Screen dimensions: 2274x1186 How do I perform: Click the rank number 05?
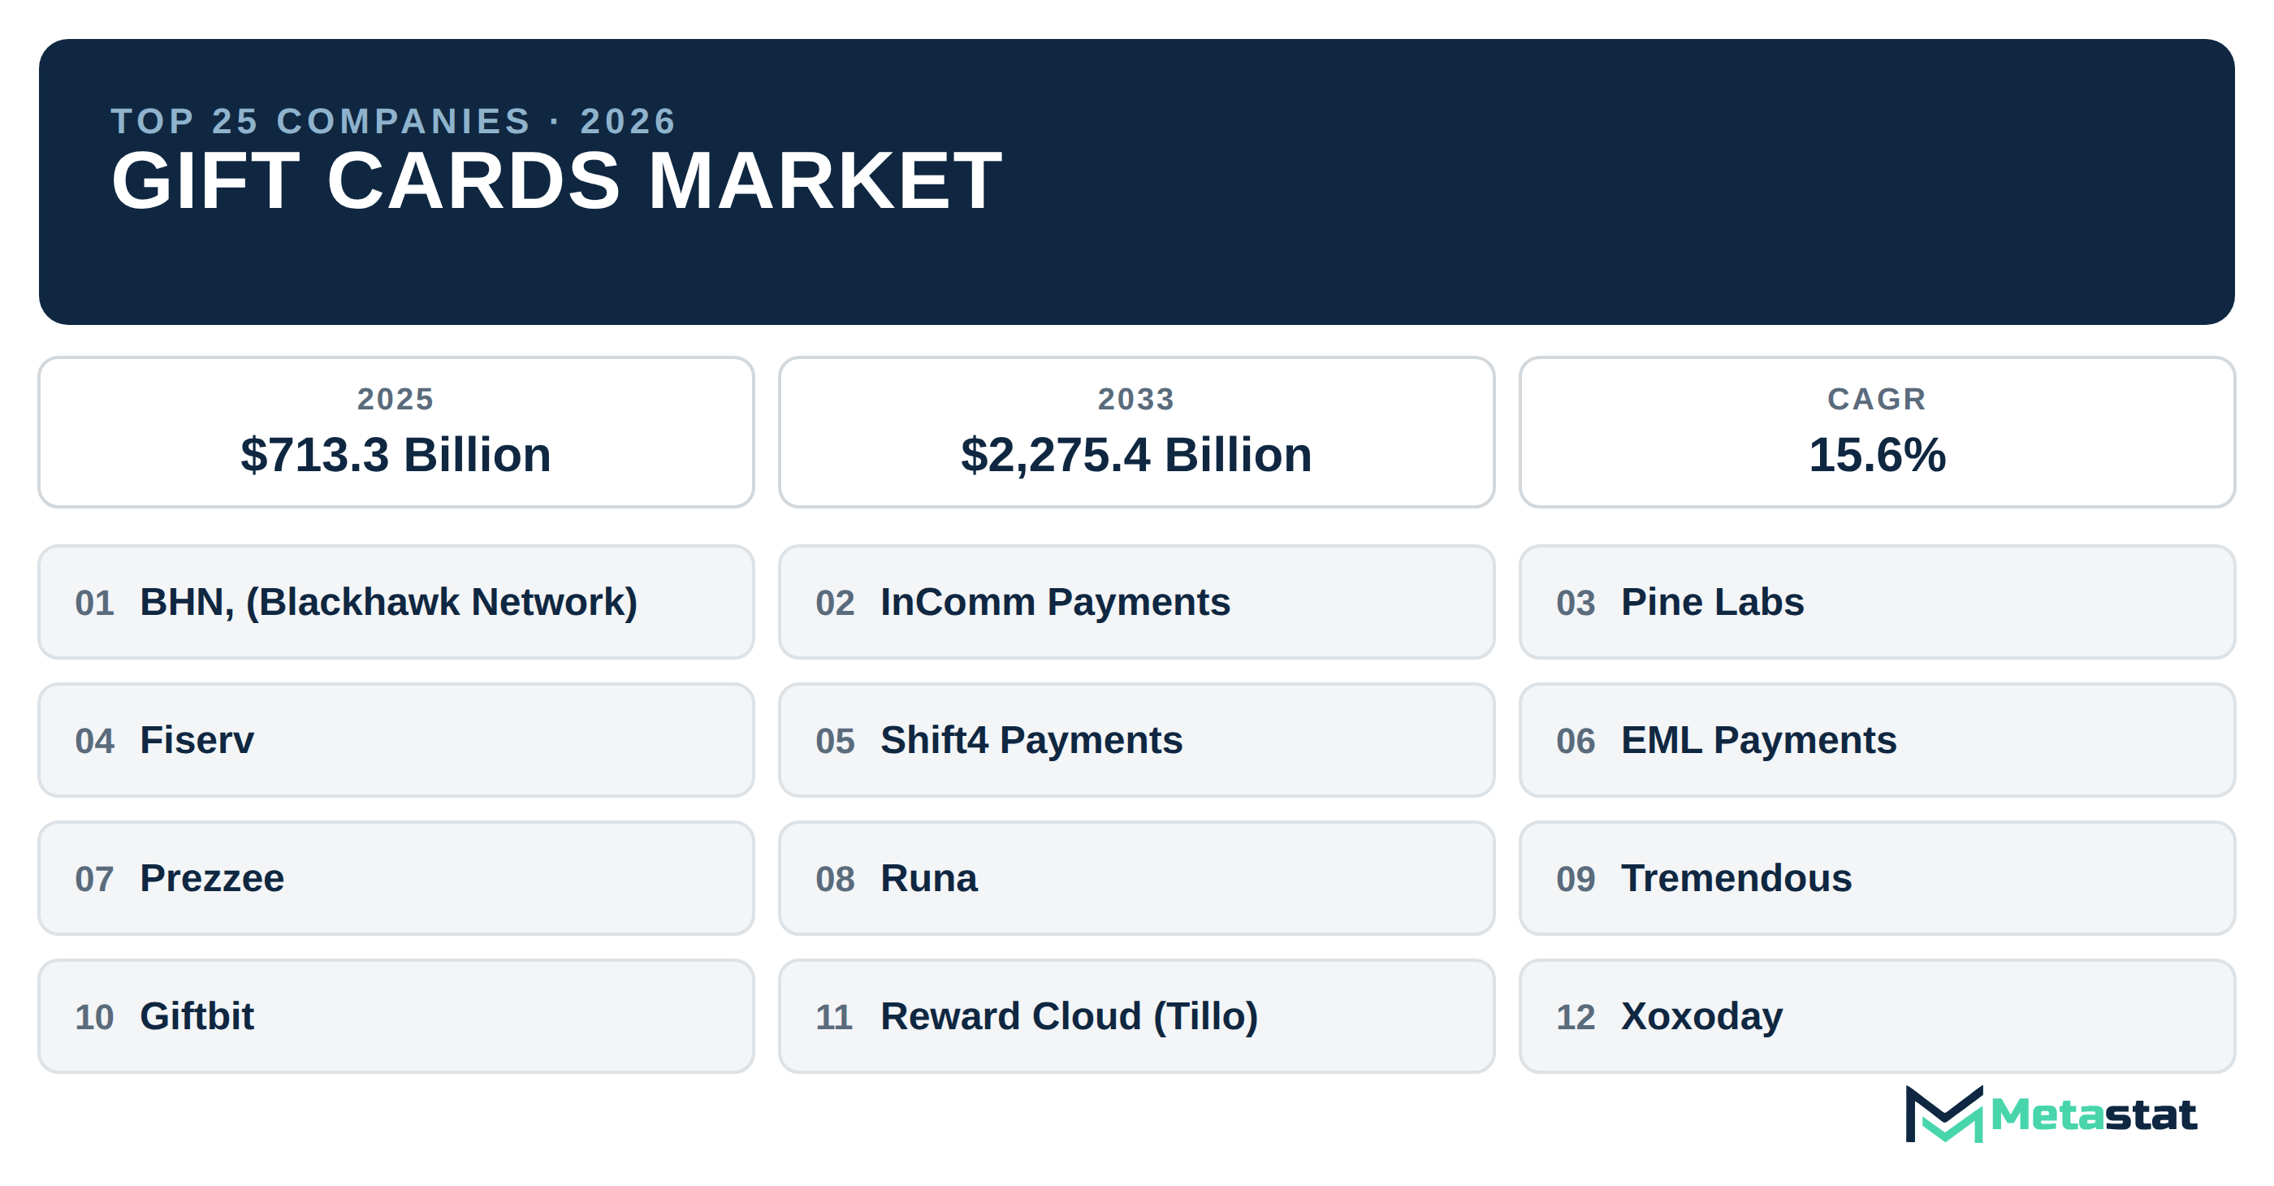tap(835, 741)
